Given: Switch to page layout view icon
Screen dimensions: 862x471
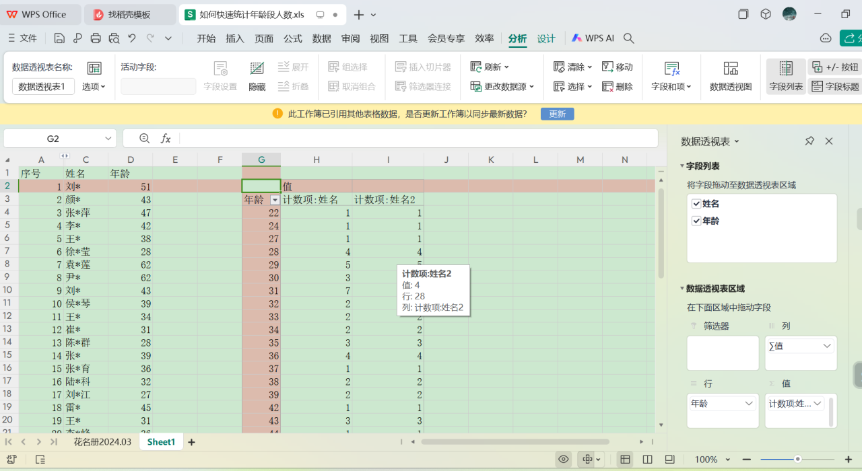Looking at the screenshot, I should 648,460.
